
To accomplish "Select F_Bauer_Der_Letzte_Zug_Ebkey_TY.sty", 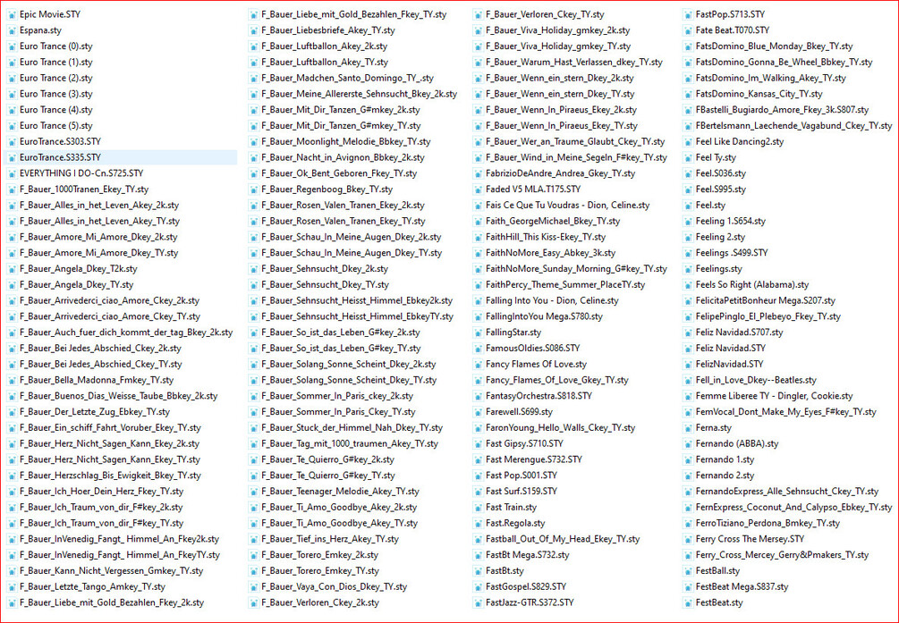I will (x=95, y=411).
